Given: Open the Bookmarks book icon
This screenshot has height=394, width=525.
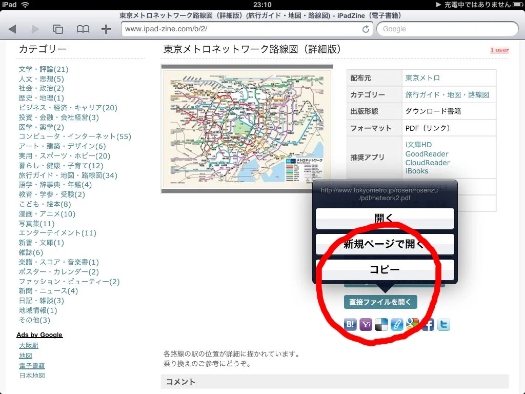Looking at the screenshot, I should [x=83, y=29].
